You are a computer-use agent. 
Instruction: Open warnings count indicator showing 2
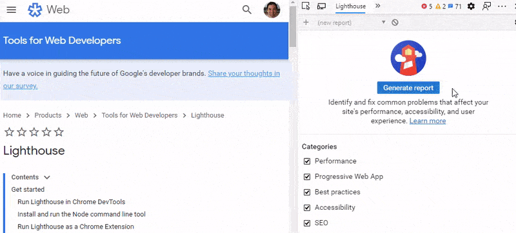click(441, 6)
